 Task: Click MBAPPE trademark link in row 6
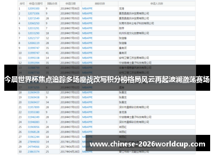pyautogui.click(x=87, y=33)
